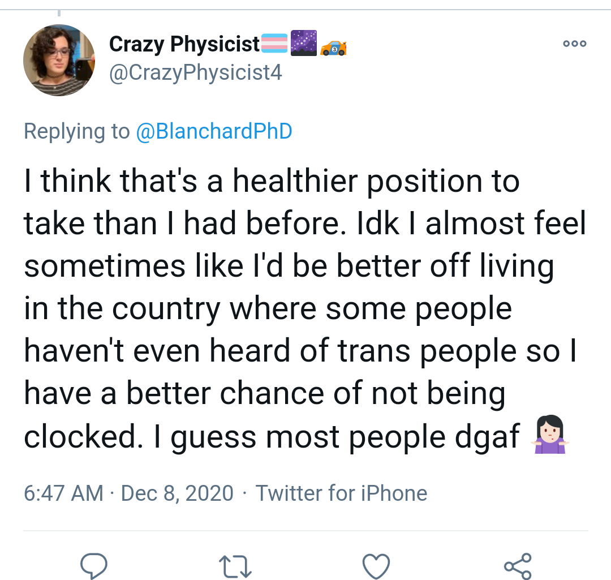Click the race car emoji in the name
The width and height of the screenshot is (611, 580).
(x=333, y=48)
